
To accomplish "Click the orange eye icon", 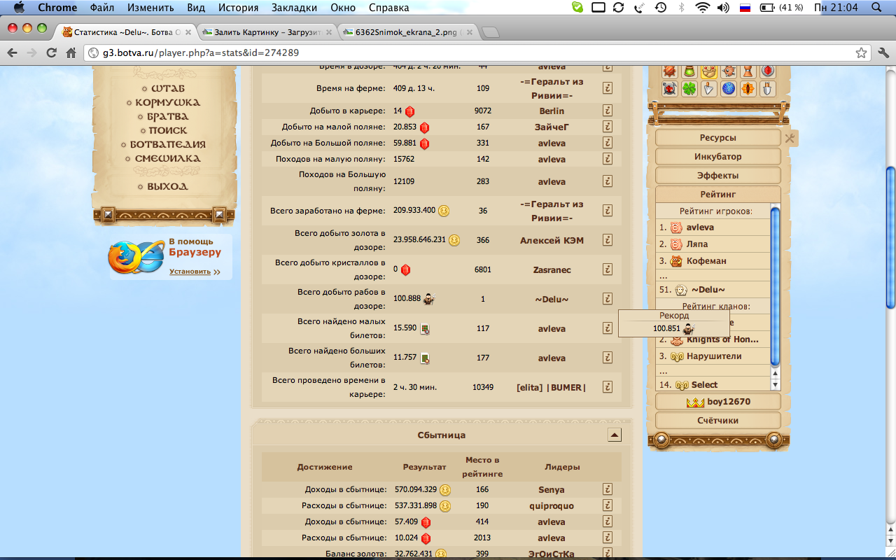I will click(x=748, y=89).
